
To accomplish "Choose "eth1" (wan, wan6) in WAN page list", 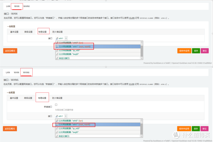I will [x=98, y=46].
